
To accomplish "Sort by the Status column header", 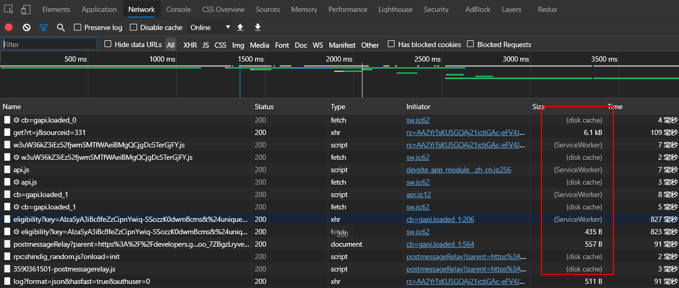I will [x=290, y=107].
